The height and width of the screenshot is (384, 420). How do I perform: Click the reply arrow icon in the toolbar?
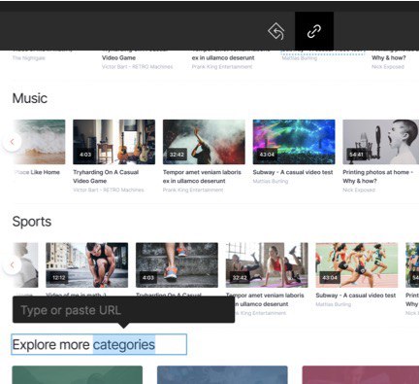pyautogui.click(x=276, y=31)
